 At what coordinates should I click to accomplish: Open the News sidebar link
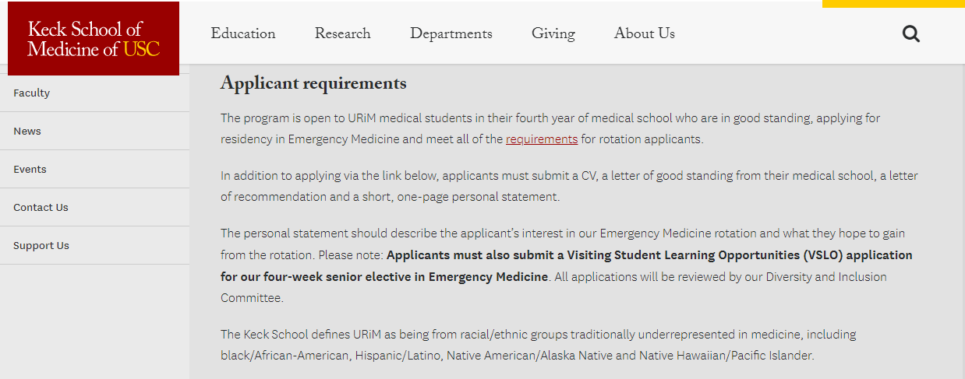[27, 131]
